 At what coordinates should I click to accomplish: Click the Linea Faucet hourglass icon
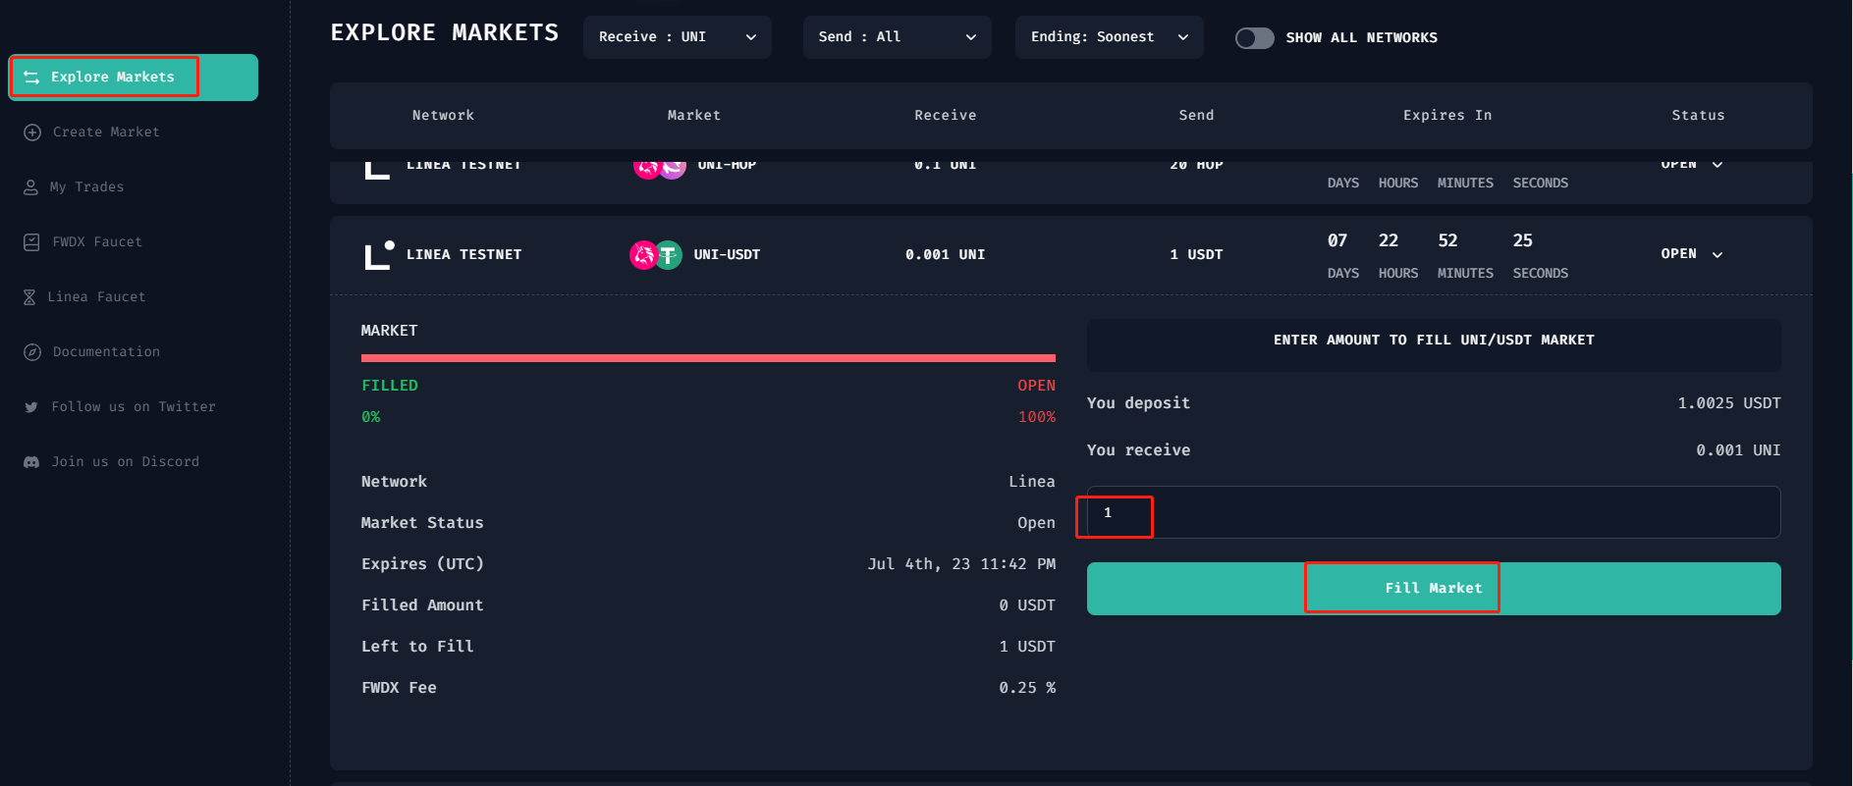point(29,297)
